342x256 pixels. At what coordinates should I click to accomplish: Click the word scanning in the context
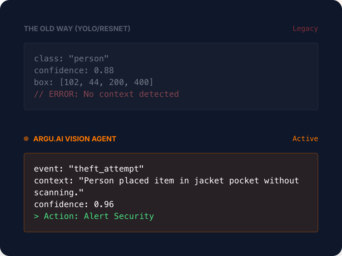point(56,193)
